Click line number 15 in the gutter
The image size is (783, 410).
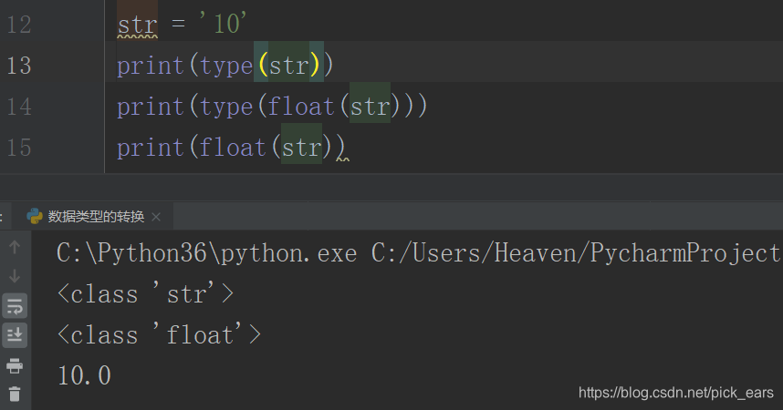tap(19, 147)
